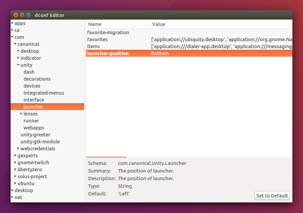303x213 pixels.
Task: Select the unity-greeter tree item
Action: [35, 135]
